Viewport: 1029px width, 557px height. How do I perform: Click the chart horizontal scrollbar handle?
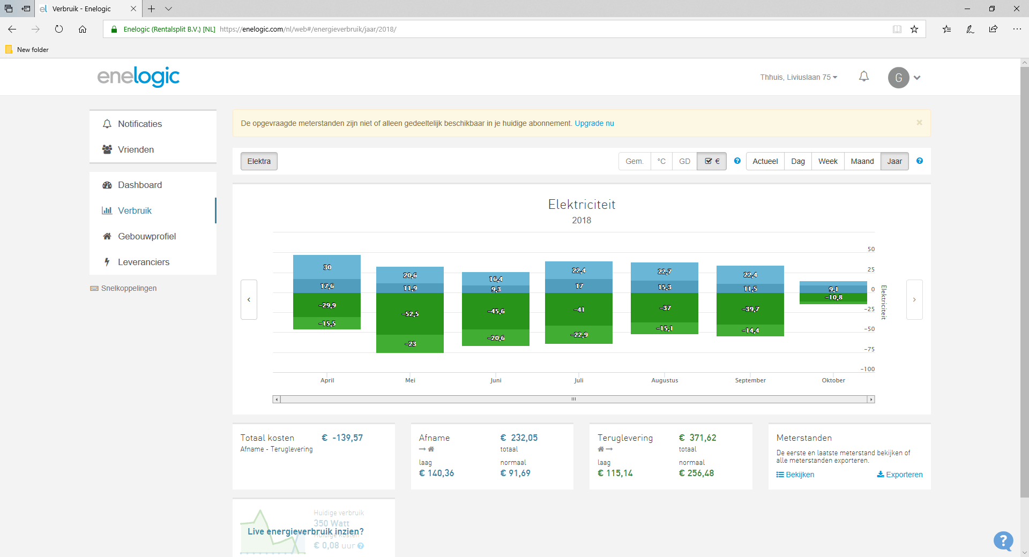(573, 399)
